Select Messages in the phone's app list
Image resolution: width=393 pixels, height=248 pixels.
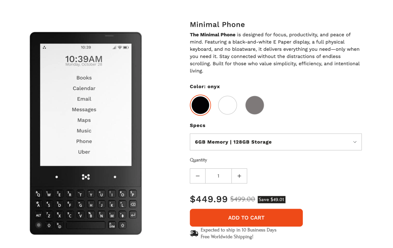coord(84,109)
